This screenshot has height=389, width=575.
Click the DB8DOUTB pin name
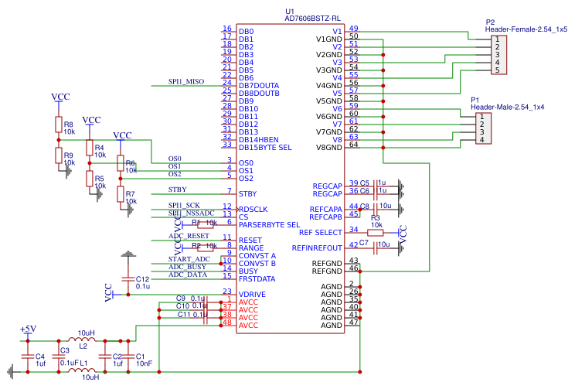pyautogui.click(x=259, y=94)
